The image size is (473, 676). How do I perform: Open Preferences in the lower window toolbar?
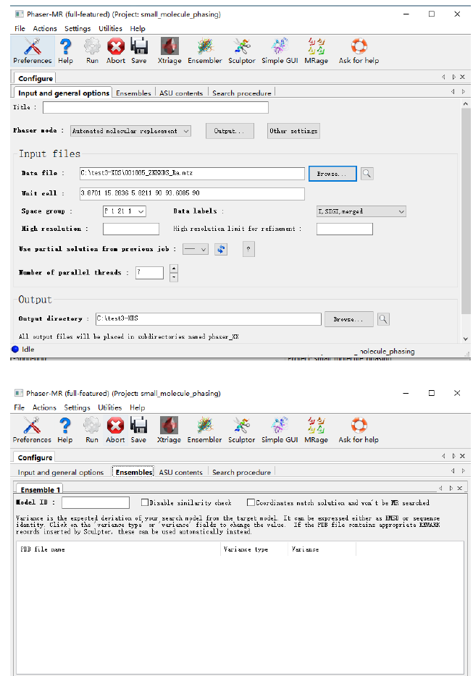[32, 430]
